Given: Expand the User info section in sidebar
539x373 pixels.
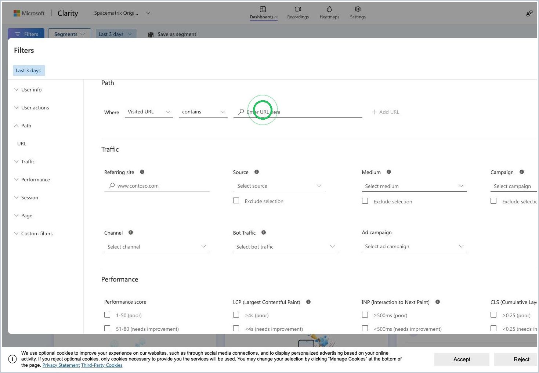Looking at the screenshot, I should (28, 90).
